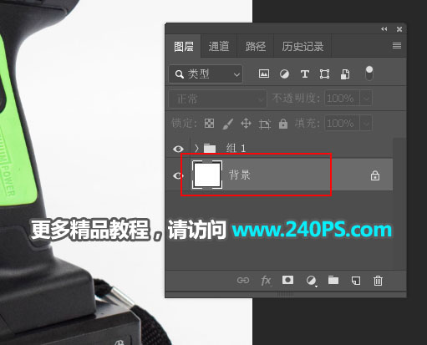This screenshot has width=427, height=345.
Task: Select the 组 1 folder icon
Action: tap(210, 148)
